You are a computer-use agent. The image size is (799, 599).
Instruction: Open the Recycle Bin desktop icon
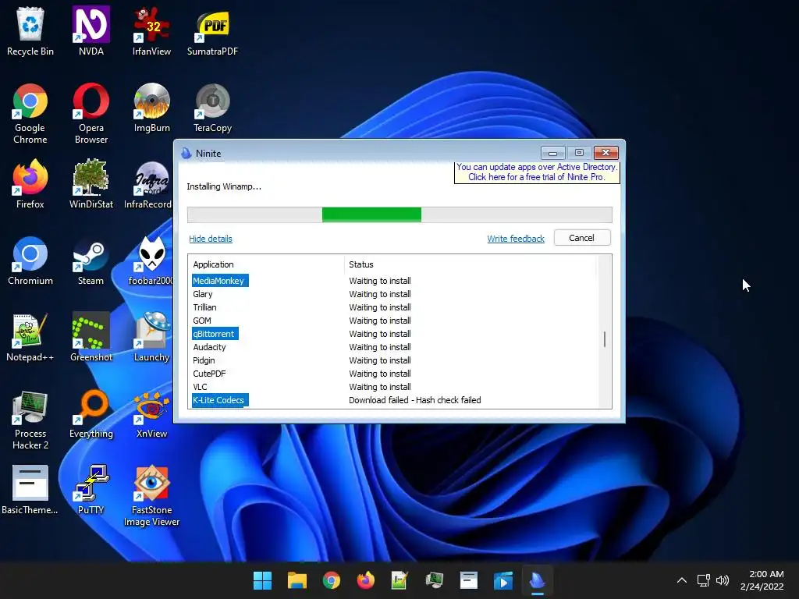tap(30, 31)
